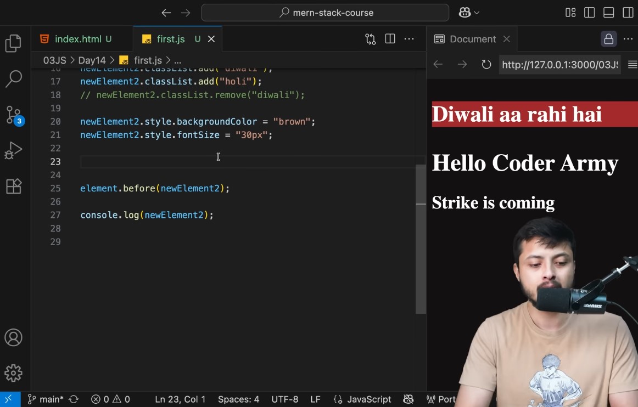The image size is (638, 407).
Task: Click the Diwali aa rahi hai heading
Action: coord(516,114)
